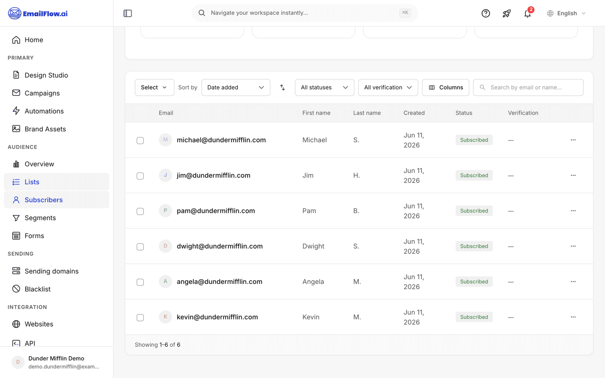The width and height of the screenshot is (605, 378).
Task: Open angela@dundermifflin.com subscriber
Action: (219, 282)
